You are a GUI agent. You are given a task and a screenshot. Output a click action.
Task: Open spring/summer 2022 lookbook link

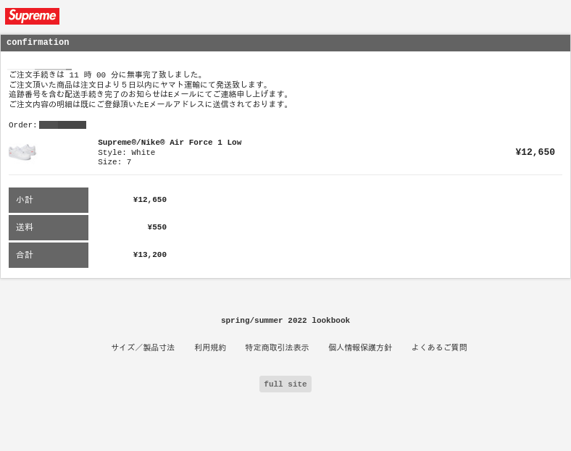point(285,321)
